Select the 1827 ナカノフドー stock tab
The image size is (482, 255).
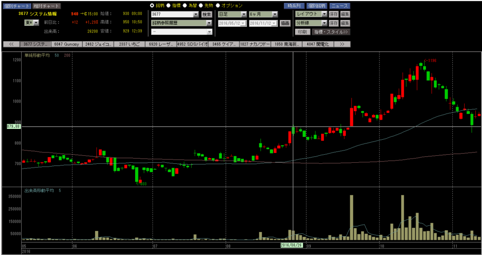click(255, 44)
